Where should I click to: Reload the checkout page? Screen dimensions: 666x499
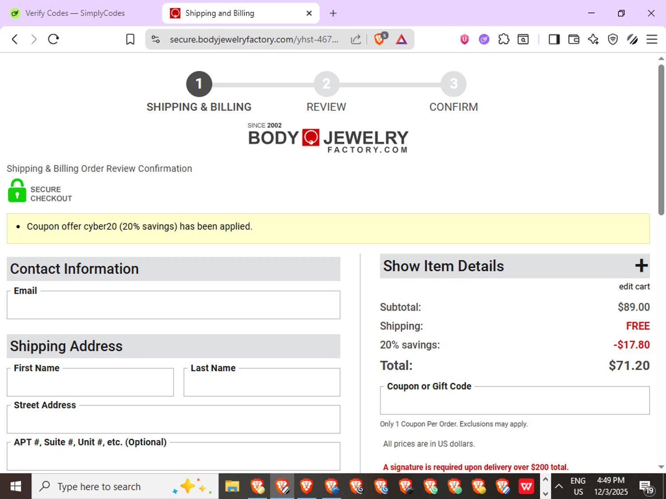click(x=54, y=39)
